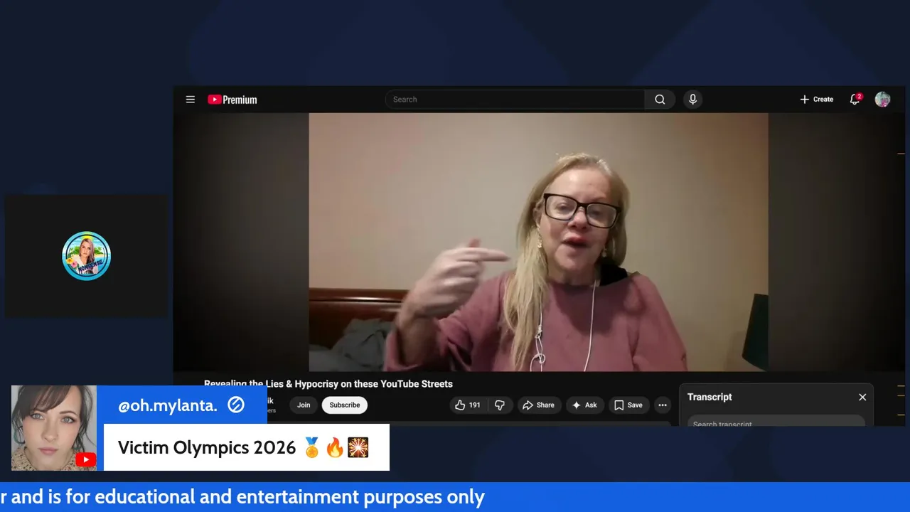This screenshot has height=512, width=910.
Task: Click the circle-slash icon next to username
Action: click(236, 405)
